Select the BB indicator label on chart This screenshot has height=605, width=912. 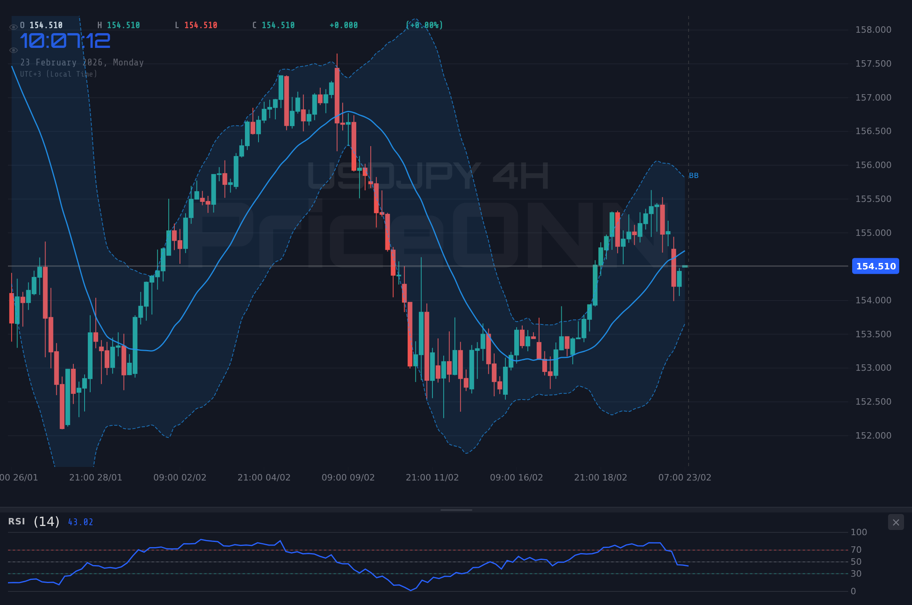pyautogui.click(x=694, y=176)
